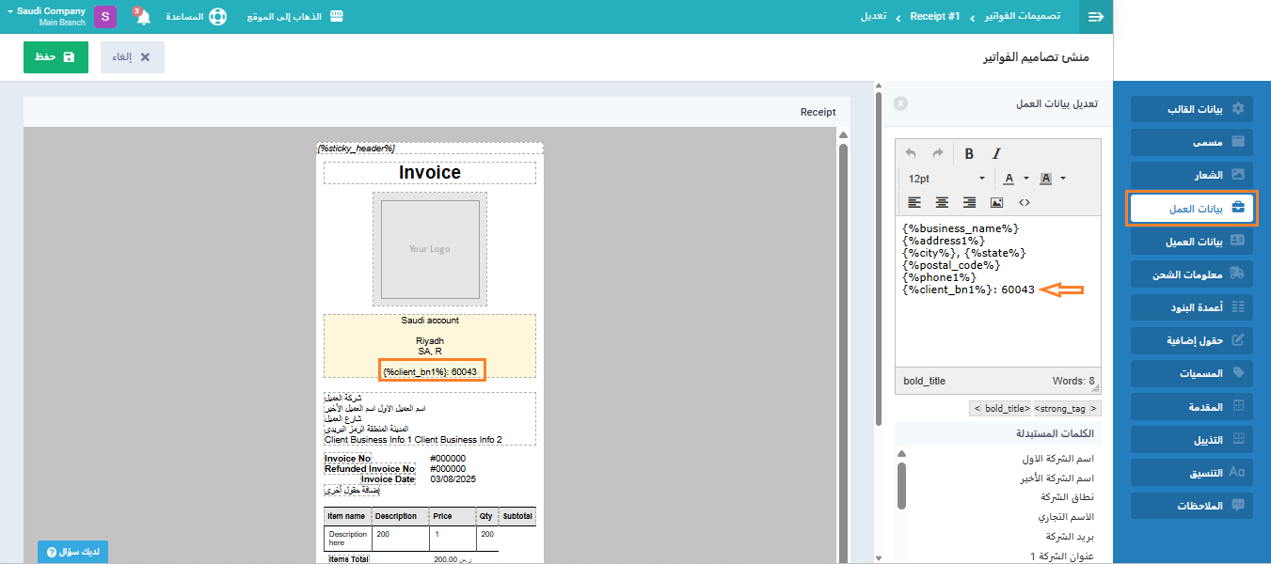Click the إلغاء cancel button

133,57
